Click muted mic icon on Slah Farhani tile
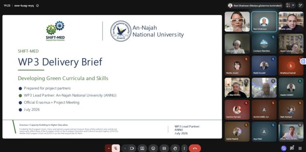Viewport: 306px width, 152px height. point(300,103)
